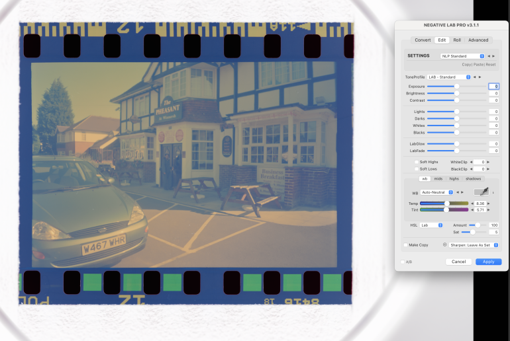Increase Temp value with right arrow
The width and height of the screenshot is (510, 341).
(489, 204)
